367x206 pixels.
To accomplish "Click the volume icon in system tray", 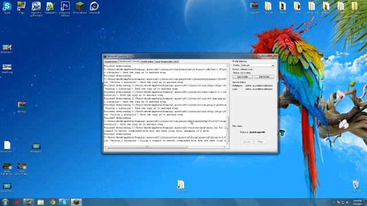I will click(x=348, y=202).
